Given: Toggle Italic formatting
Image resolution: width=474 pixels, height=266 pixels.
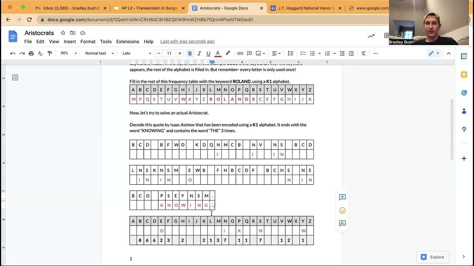Looking at the screenshot, I should (199, 54).
